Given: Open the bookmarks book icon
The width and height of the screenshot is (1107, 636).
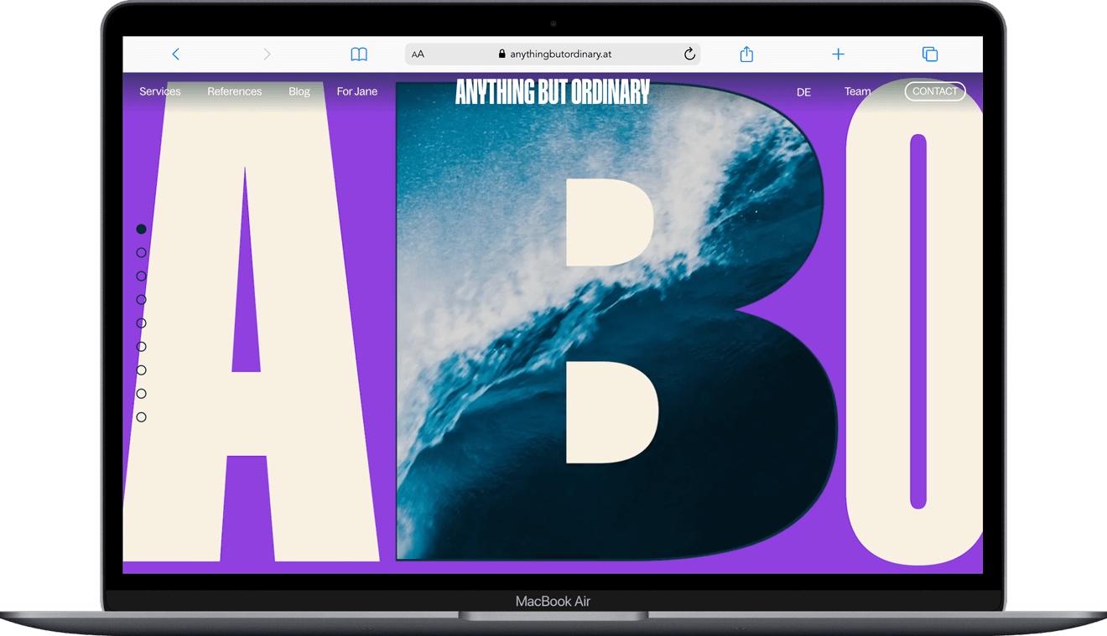Looking at the screenshot, I should click(x=359, y=54).
